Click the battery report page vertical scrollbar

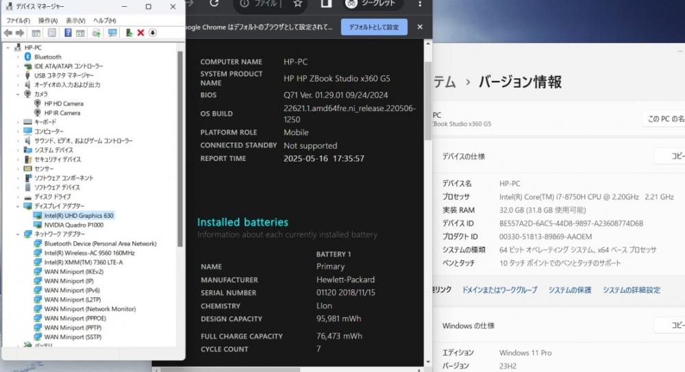(x=428, y=101)
